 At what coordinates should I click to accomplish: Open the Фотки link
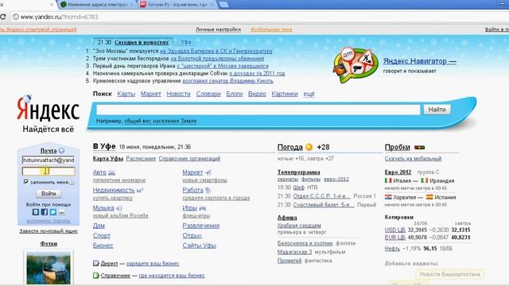[x=49, y=244]
